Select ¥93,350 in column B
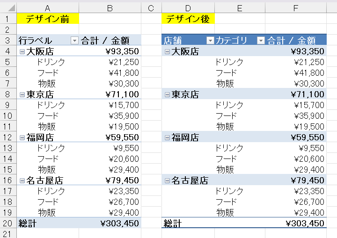 (x=122, y=51)
